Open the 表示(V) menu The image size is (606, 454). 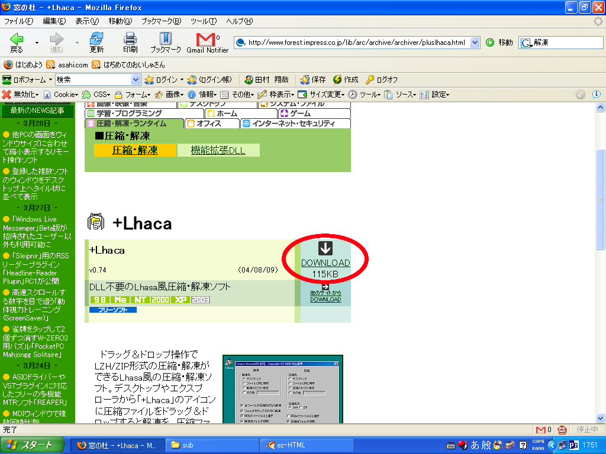tap(87, 21)
